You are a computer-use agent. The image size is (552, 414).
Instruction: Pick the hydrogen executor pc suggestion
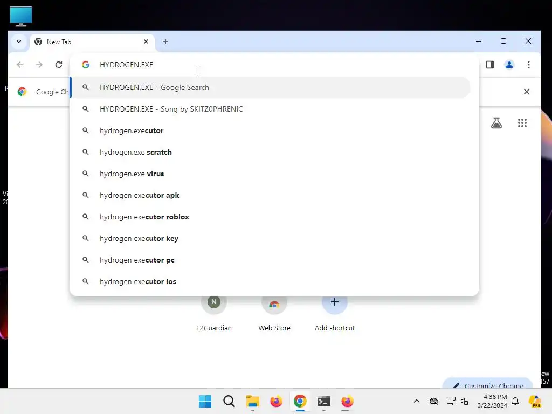click(270, 260)
